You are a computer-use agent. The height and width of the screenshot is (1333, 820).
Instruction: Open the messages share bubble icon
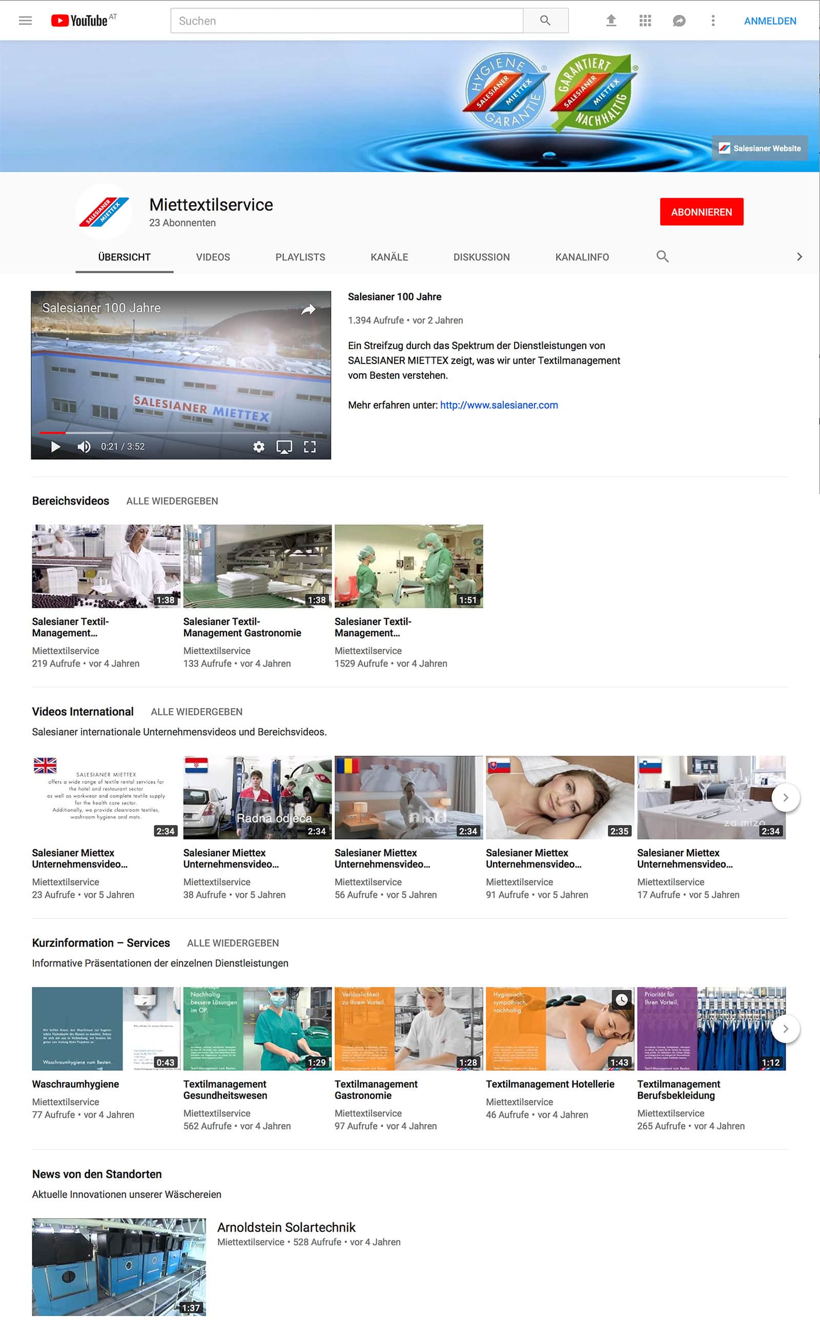[679, 21]
